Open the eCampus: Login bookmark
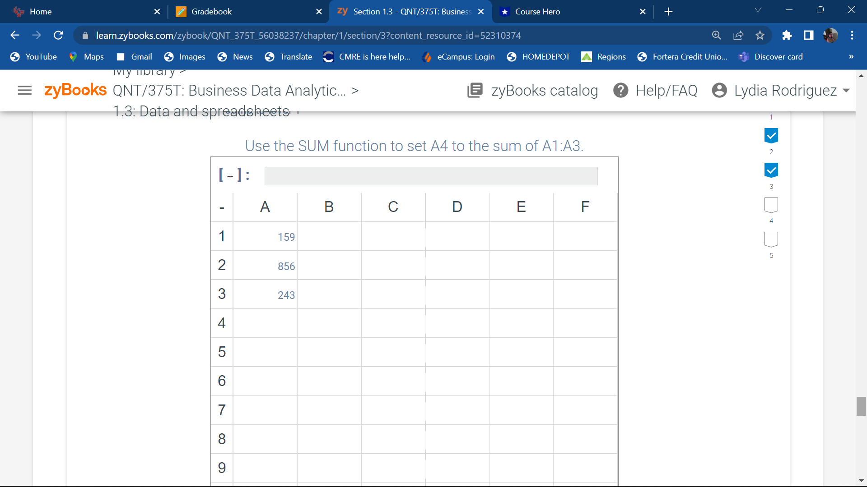Image resolution: width=867 pixels, height=487 pixels. [x=458, y=57]
